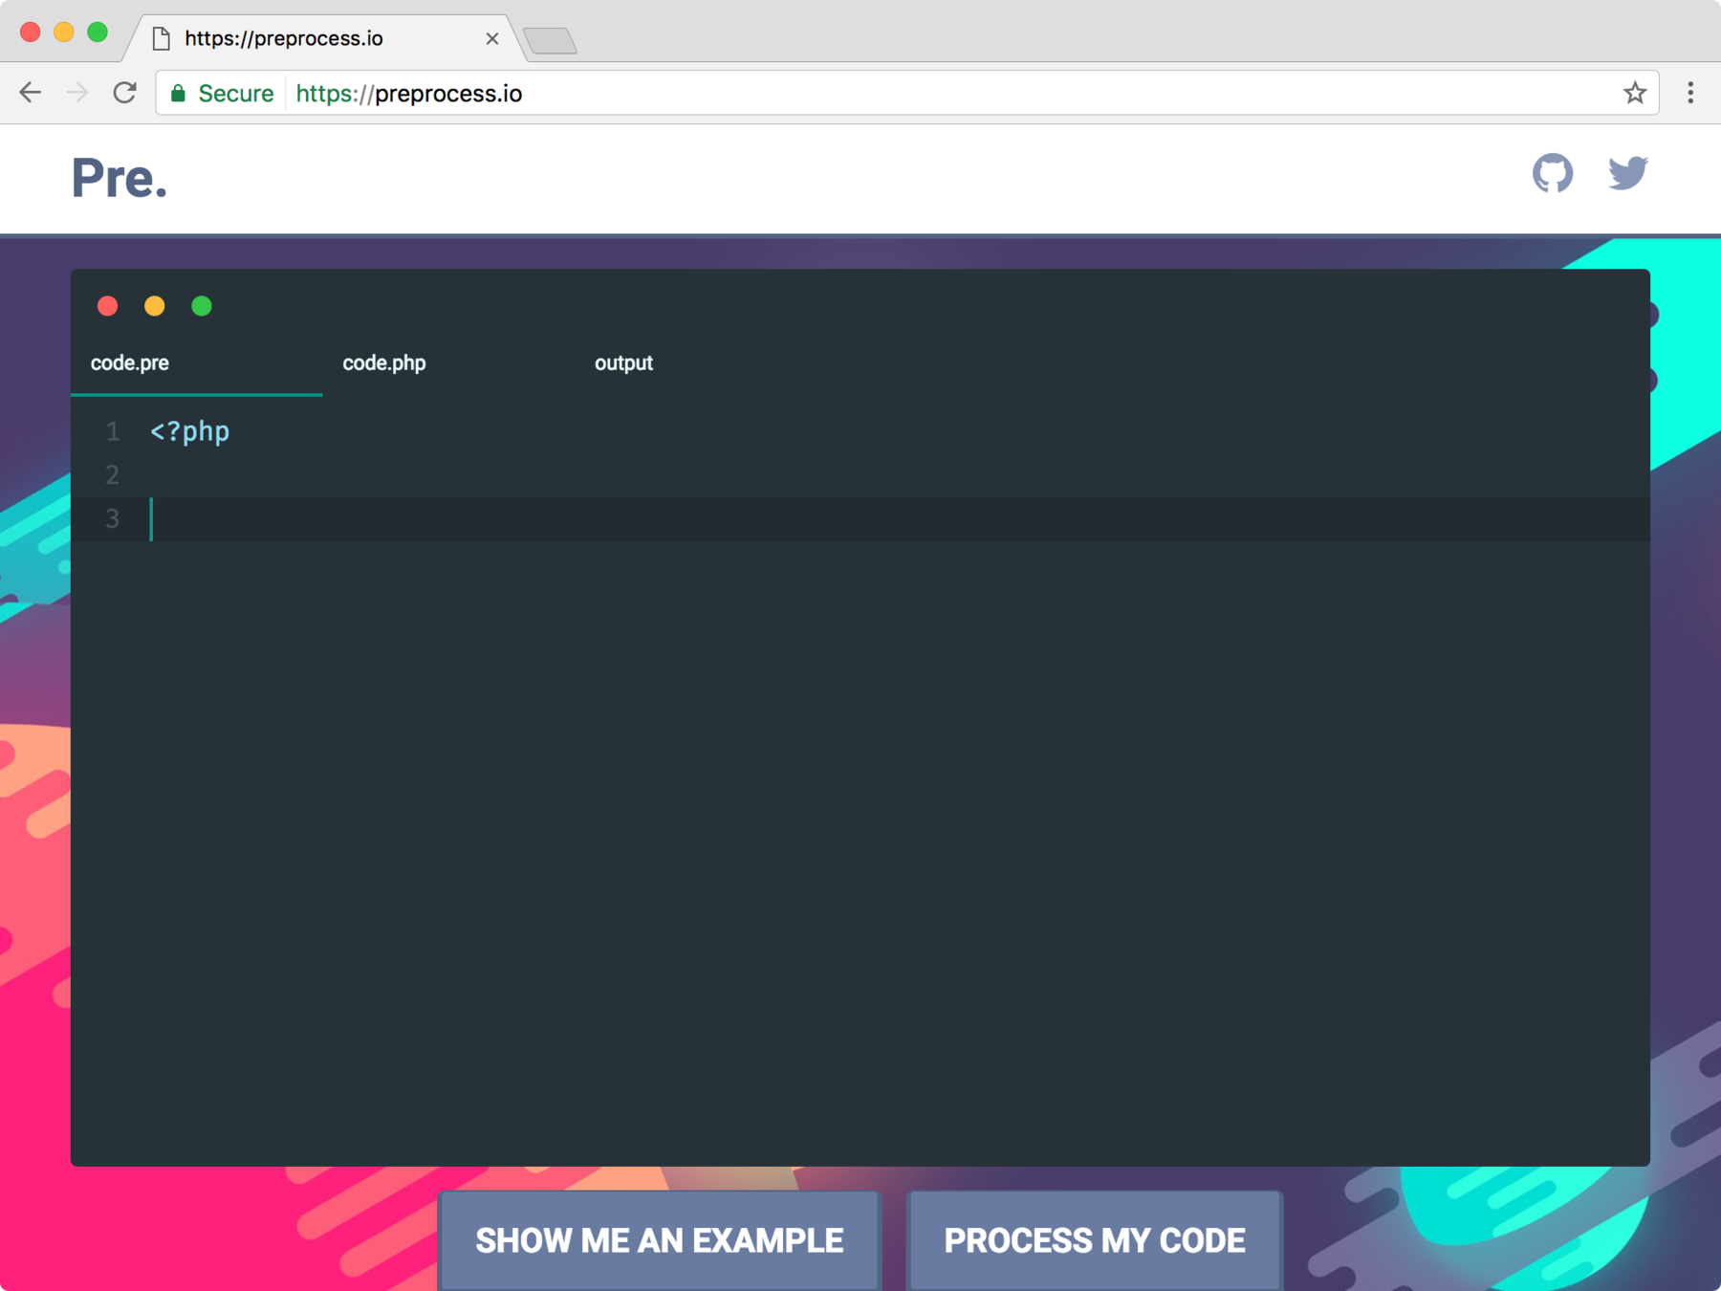Minimize the macOS browser window
This screenshot has height=1291, width=1721.
[64, 32]
